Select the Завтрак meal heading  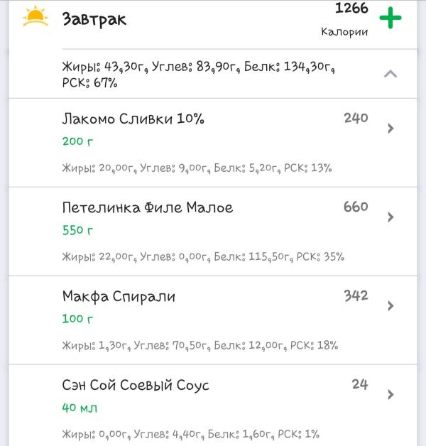tap(94, 19)
